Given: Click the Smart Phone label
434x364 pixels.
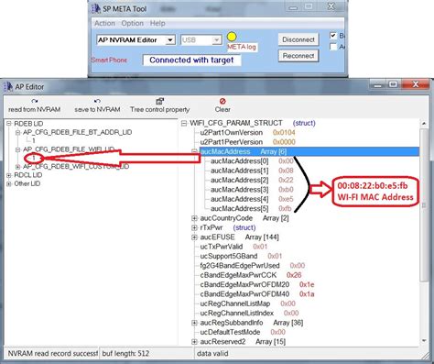Looking at the screenshot, I should [x=109, y=60].
